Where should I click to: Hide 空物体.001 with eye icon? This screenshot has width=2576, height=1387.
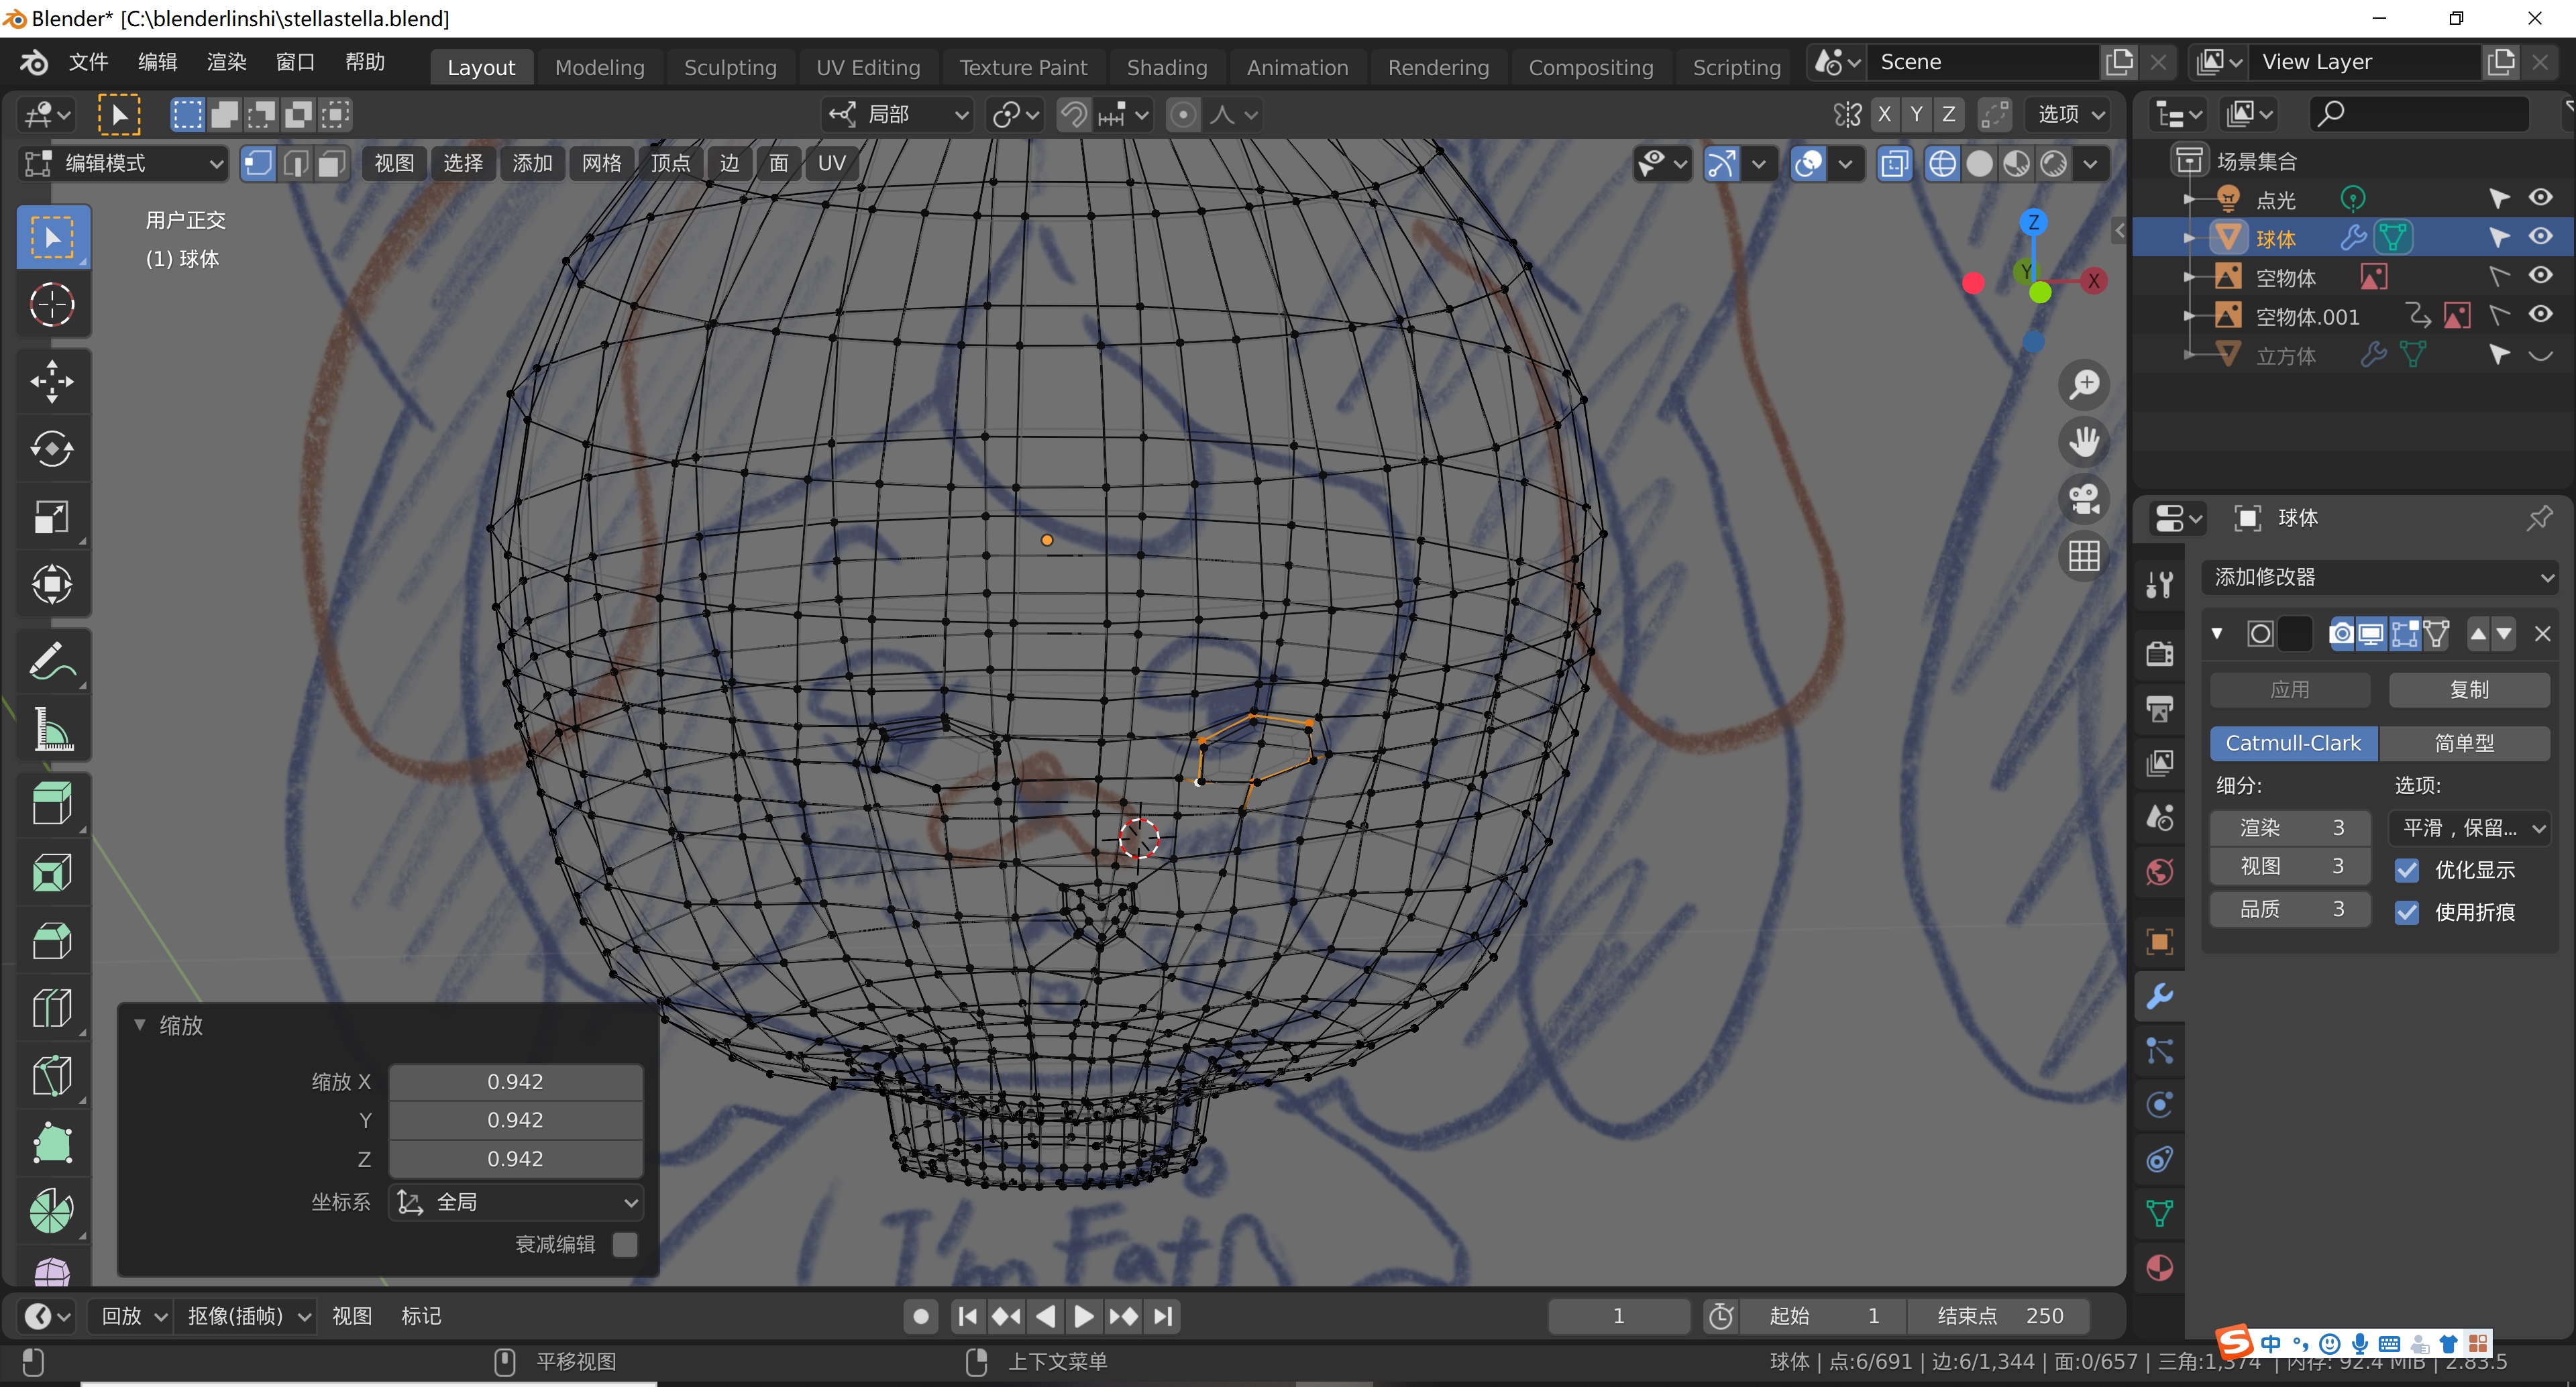coord(2540,316)
